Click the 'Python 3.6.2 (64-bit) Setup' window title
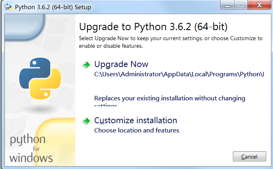 click(x=53, y=7)
